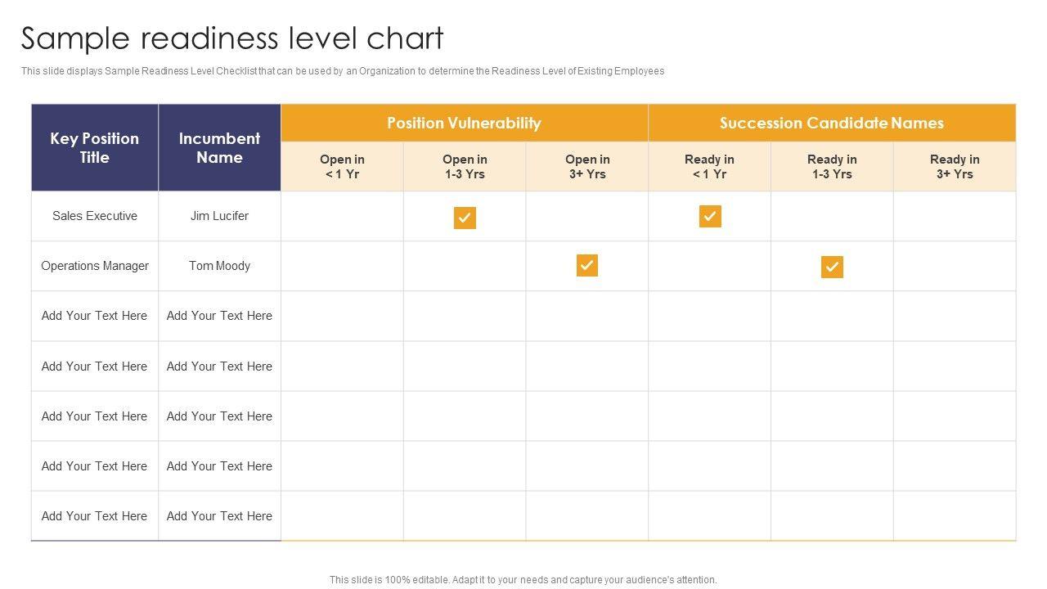Toggle Sales Executive Open in 1-3 Yrs checkbox
The image size is (1047, 589).
click(465, 218)
